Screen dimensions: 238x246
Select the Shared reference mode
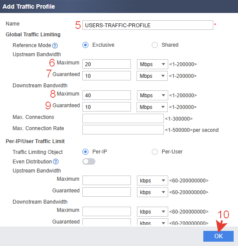pyautogui.click(x=155, y=45)
